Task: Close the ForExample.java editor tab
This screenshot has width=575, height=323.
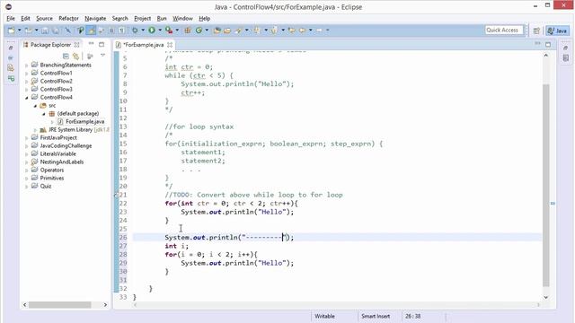Action: [170, 45]
